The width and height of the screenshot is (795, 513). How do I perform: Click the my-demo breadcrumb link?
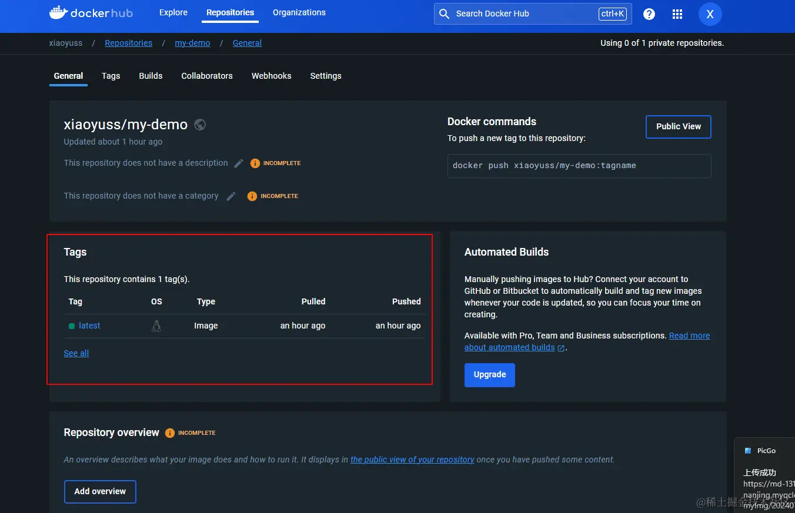[192, 43]
